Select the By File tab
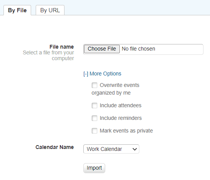Screen dimensions: 210x180 tap(17, 10)
